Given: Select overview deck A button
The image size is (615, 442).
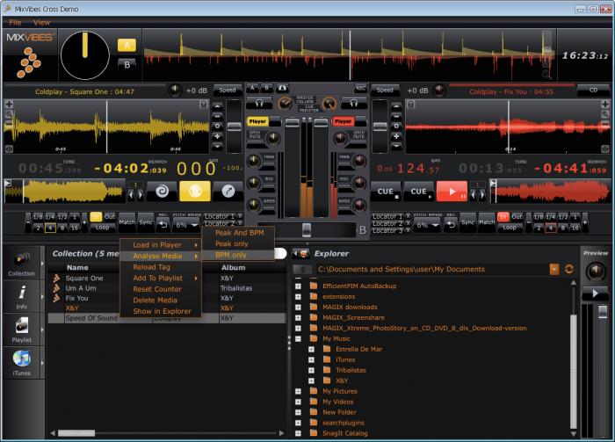Looking at the screenshot, I should (127, 46).
